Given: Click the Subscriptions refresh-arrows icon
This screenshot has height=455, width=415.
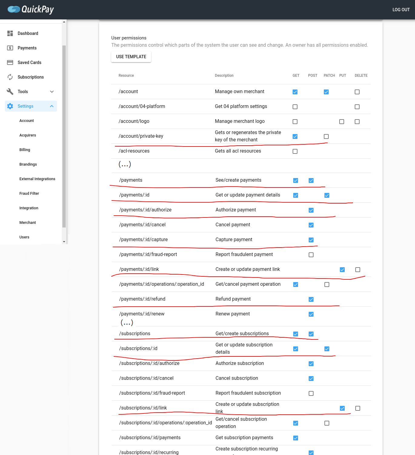Looking at the screenshot, I should click(x=10, y=77).
